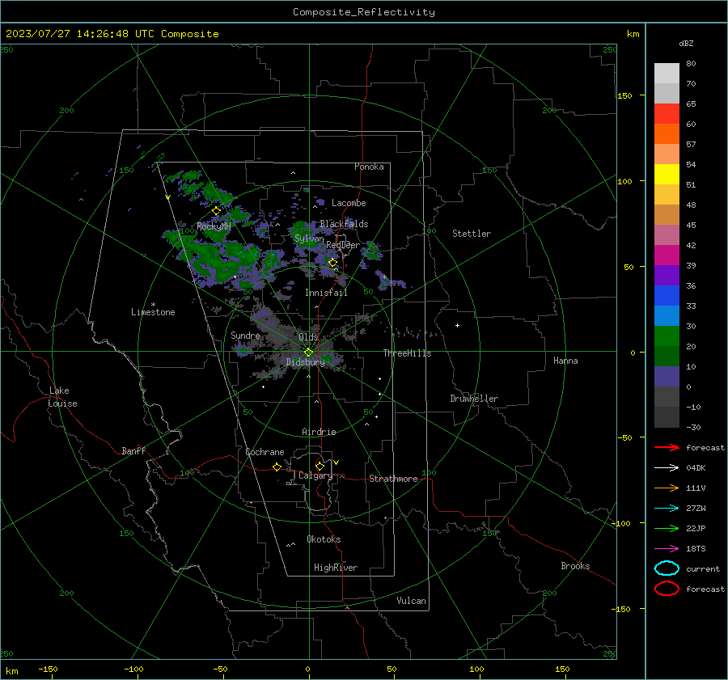
Task: Click the yellow diamond marker near Cochrane
Action: [x=277, y=467]
